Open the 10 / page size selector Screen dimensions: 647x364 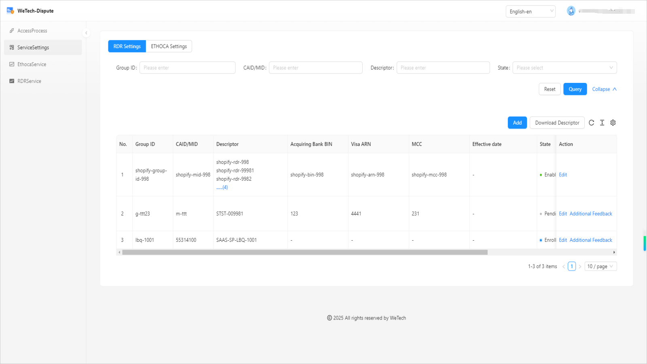tap(600, 266)
